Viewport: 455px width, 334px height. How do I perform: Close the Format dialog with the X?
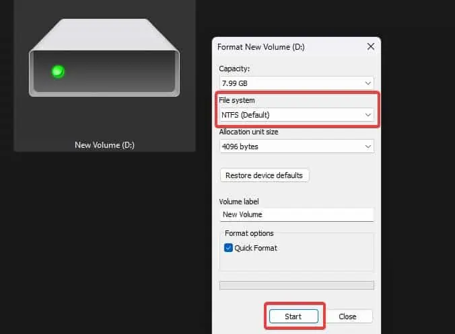pyautogui.click(x=371, y=46)
